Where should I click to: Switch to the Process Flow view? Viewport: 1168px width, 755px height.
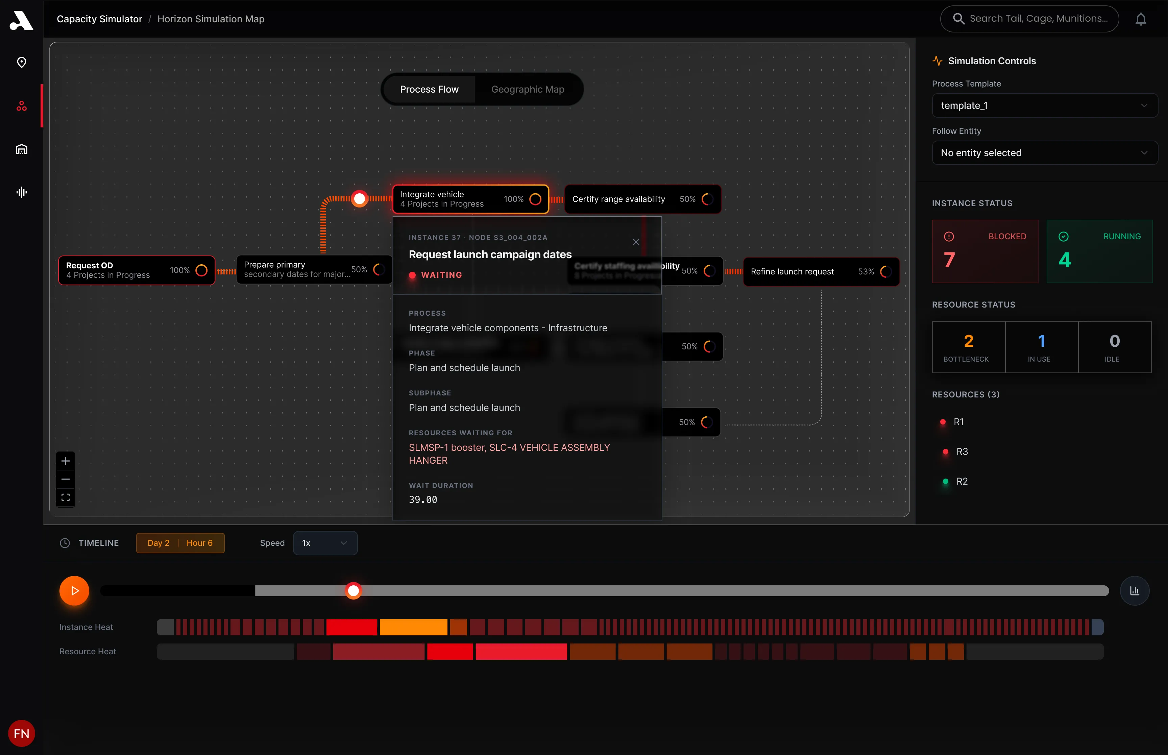pos(429,89)
